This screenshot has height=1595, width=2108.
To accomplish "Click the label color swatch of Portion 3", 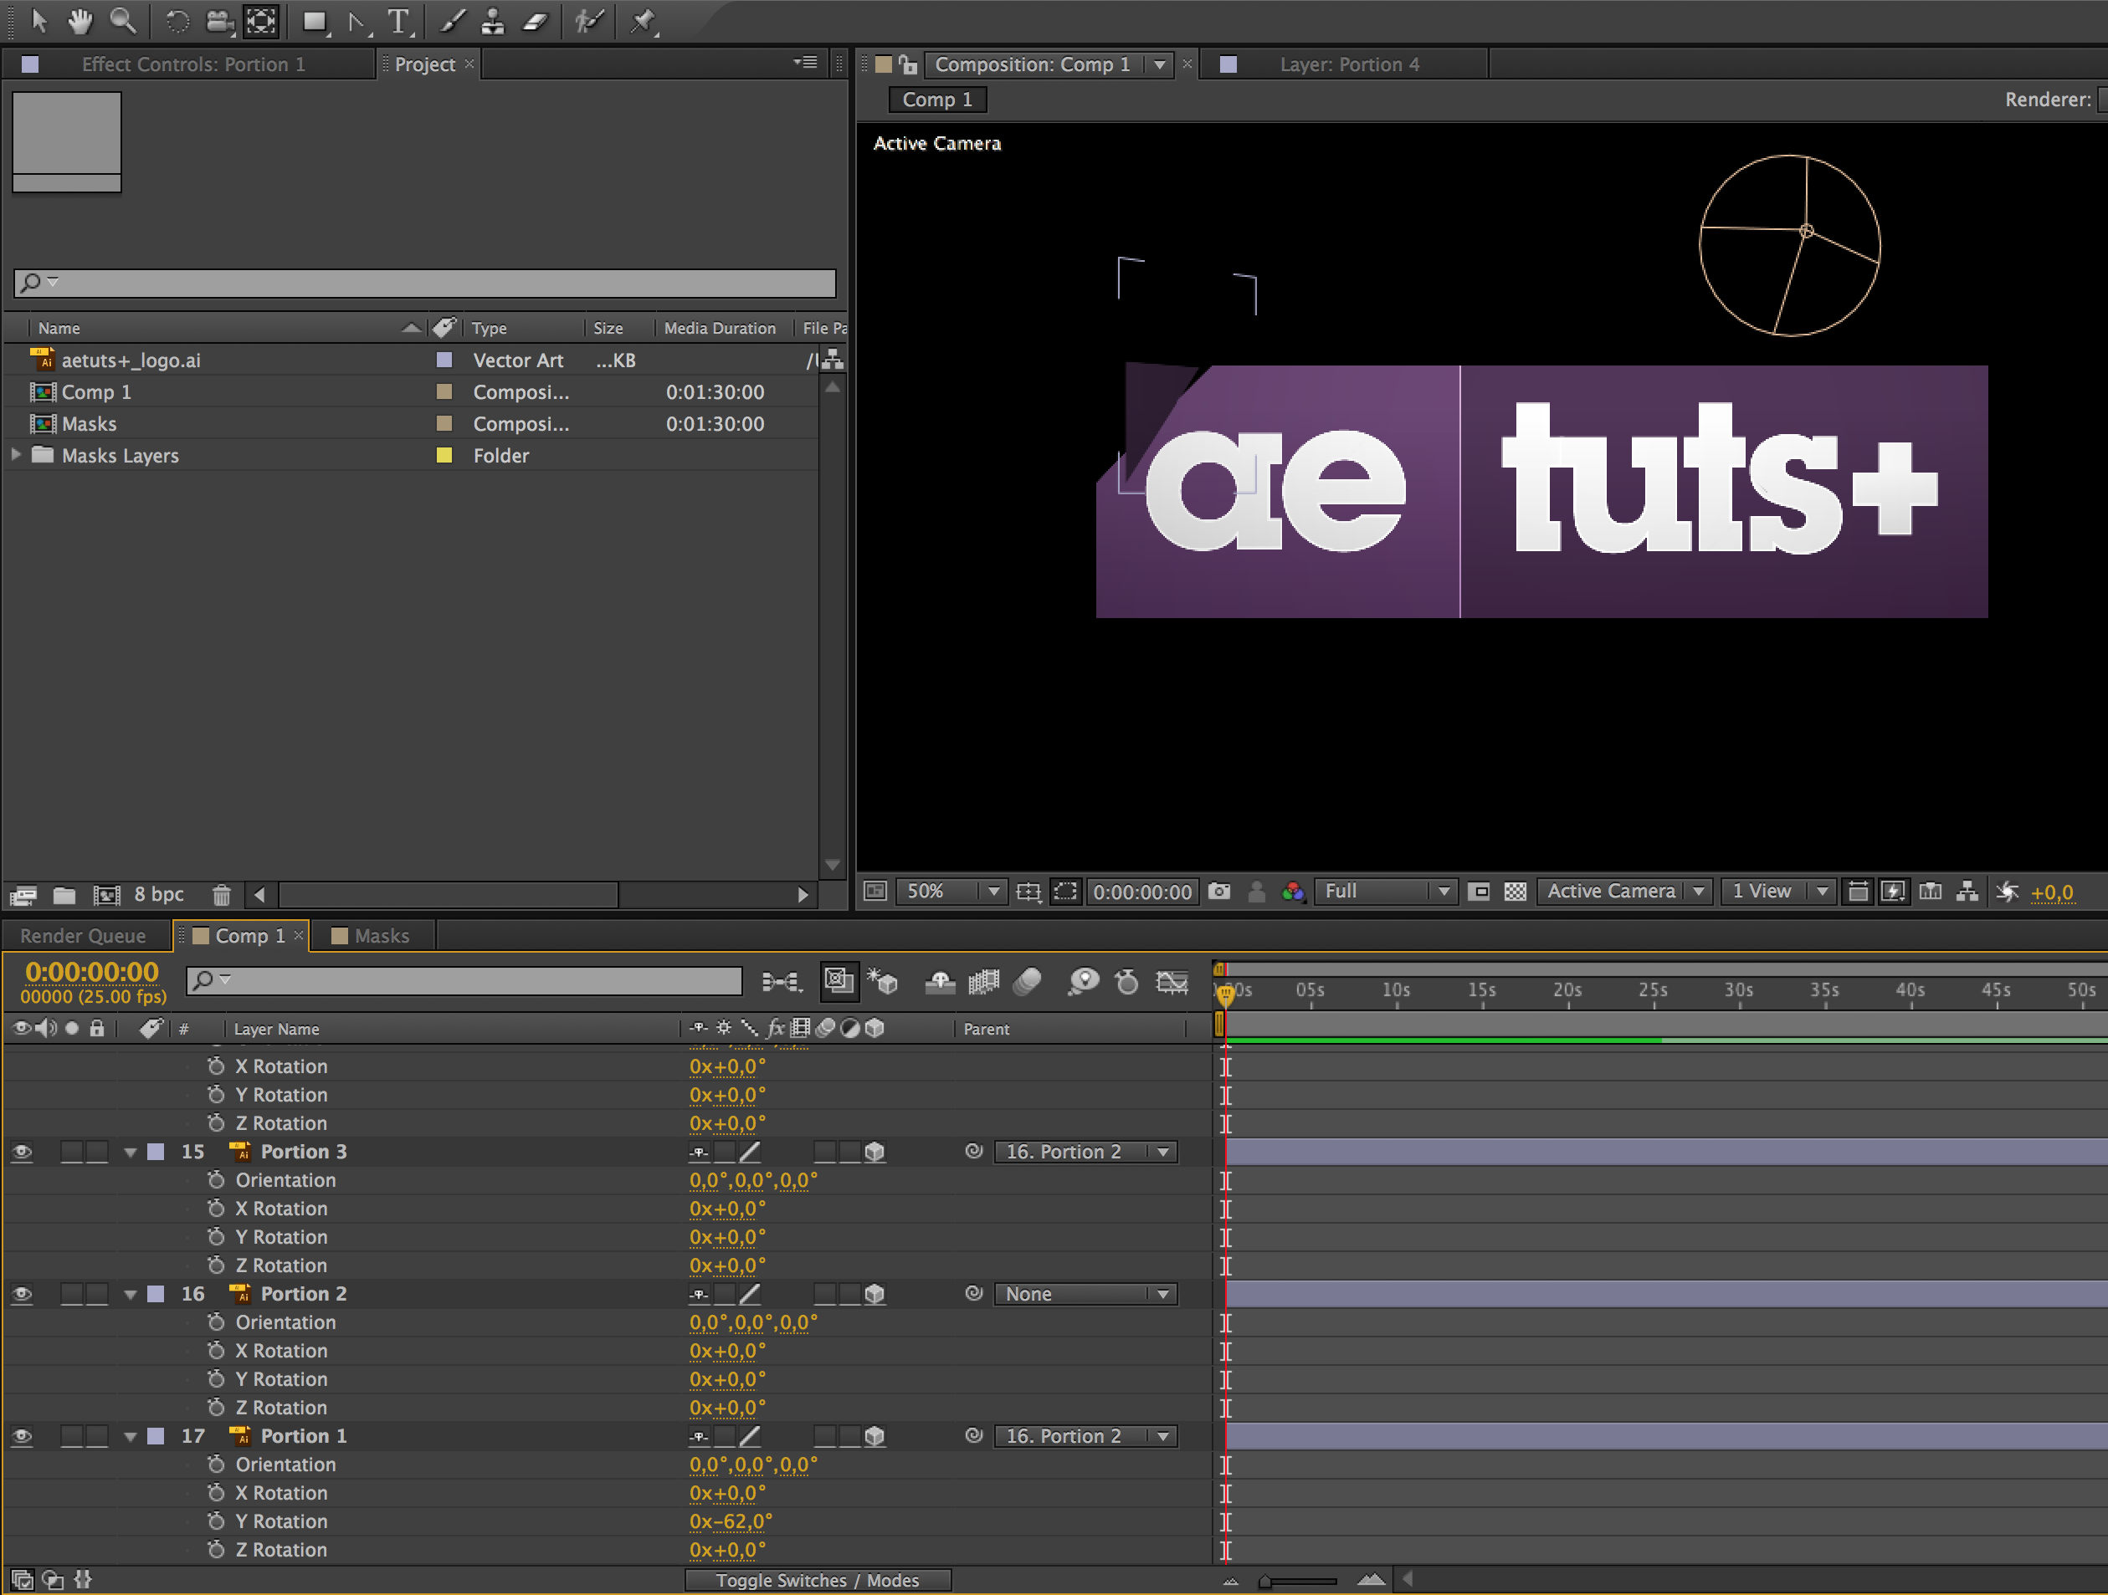I will tap(156, 1153).
